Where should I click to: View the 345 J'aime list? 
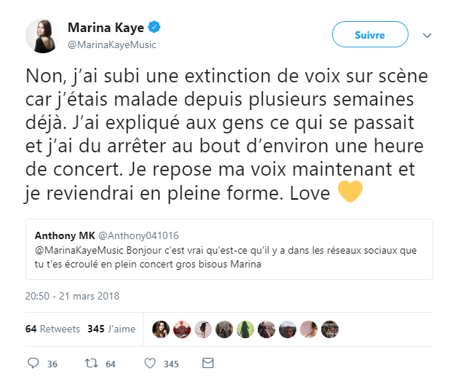111,329
